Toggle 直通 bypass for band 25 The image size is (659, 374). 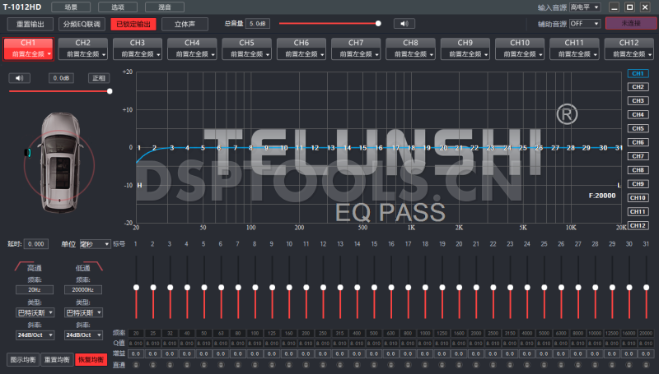[544, 365]
